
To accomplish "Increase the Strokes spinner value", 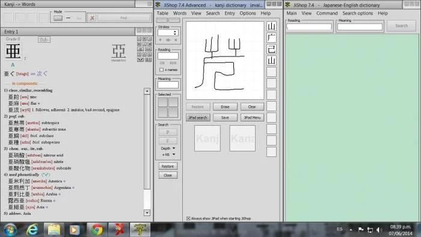I will coord(175,31).
